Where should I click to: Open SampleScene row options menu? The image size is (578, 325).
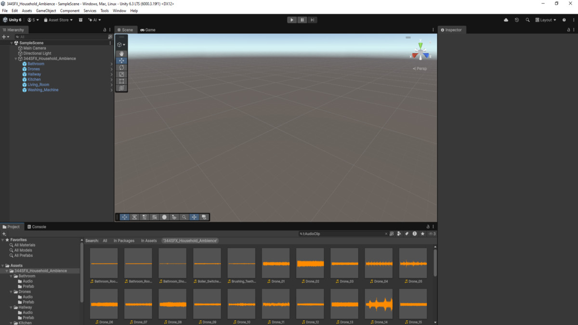(x=110, y=43)
